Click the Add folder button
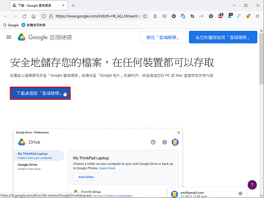The image size is (264, 198). pyautogui.click(x=86, y=177)
